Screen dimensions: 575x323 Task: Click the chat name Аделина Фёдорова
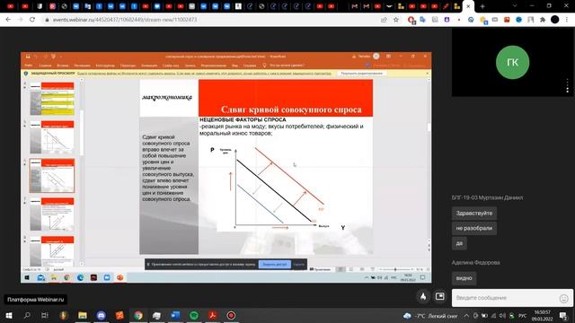pos(475,263)
